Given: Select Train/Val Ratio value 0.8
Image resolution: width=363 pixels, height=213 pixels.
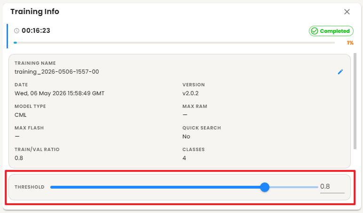Looking at the screenshot, I should 19,158.
